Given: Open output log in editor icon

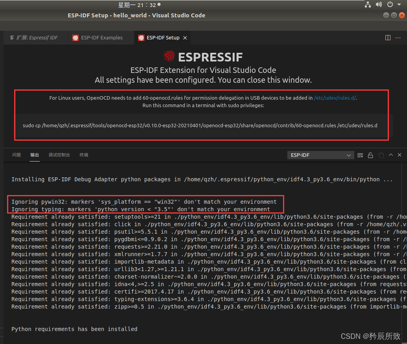Looking at the screenshot, I should (x=381, y=155).
